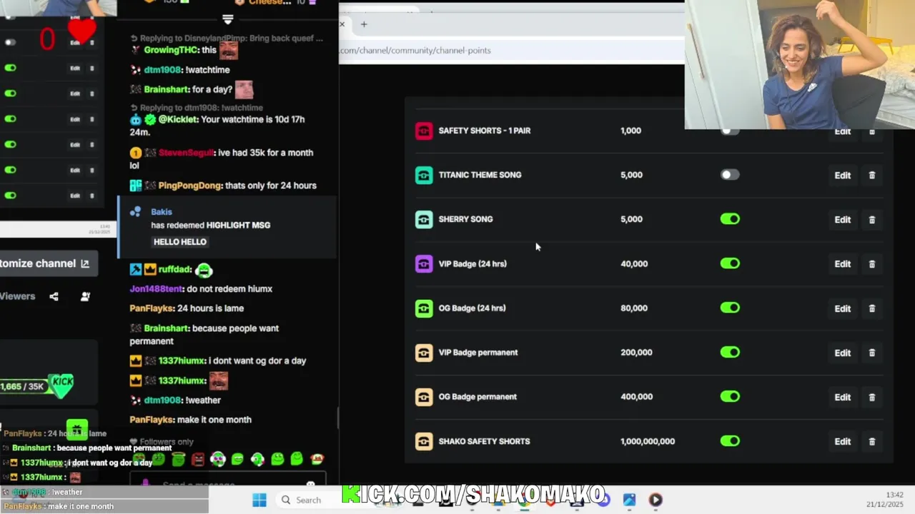Edit the VIP Badge permanent reward
The width and height of the screenshot is (915, 514).
pyautogui.click(x=843, y=353)
